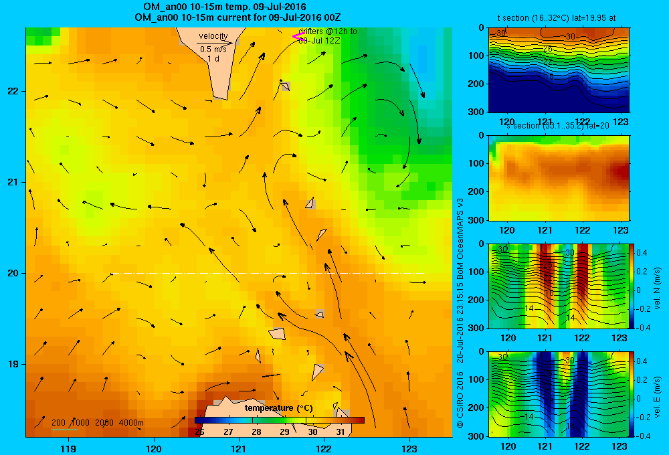Click latitude label 22 on the main map
669x455 pixels.
tap(13, 92)
